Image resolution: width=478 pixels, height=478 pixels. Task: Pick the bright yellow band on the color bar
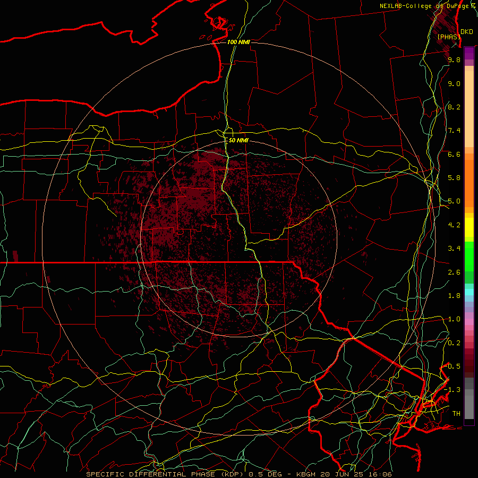469,227
